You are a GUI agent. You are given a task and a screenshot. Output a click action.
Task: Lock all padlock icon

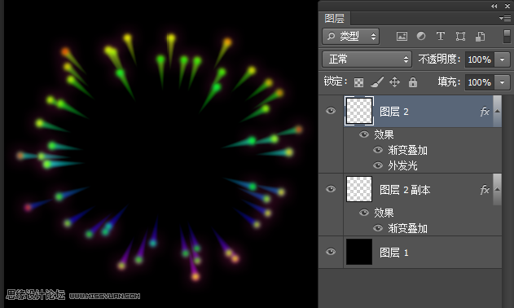(x=413, y=82)
